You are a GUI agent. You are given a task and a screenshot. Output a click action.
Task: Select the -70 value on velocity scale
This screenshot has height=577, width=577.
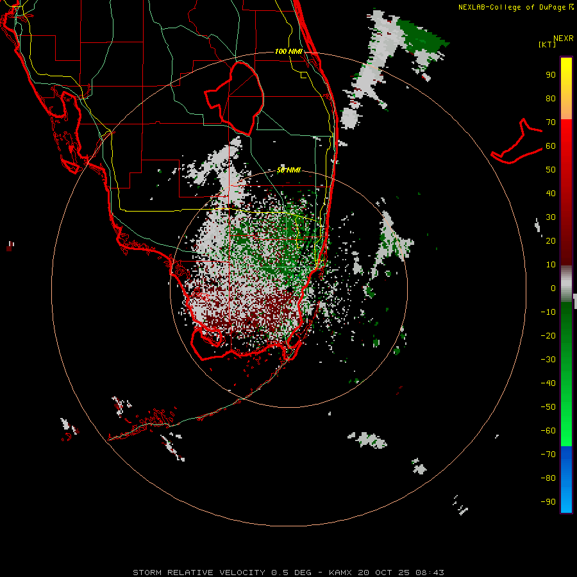point(548,455)
